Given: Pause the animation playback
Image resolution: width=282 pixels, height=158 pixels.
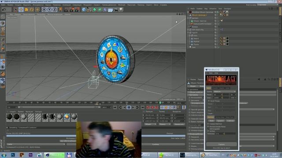Looking at the screenshot, I should 129,107.
